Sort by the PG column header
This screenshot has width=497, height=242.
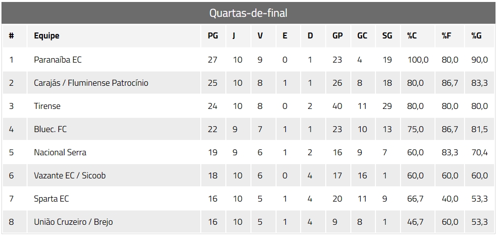[x=213, y=35]
